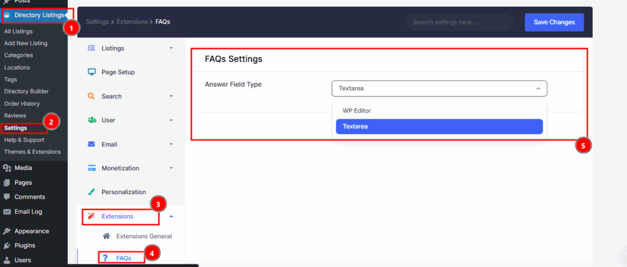Screen dimensions: 627x267
Task: Open the Plugins admin menu
Action: 24,246
